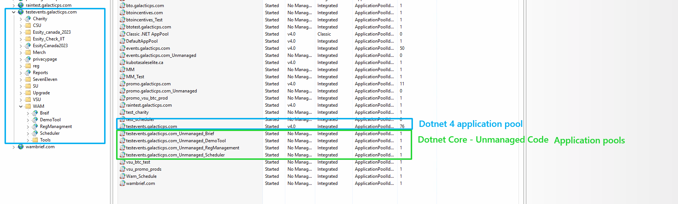678x204 pixels.
Task: Select the EssityCanada2023 application in tree
Action: pos(50,46)
